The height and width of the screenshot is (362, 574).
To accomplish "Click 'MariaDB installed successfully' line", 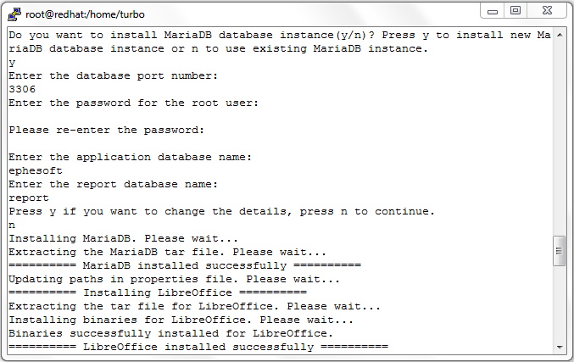I will click(185, 265).
